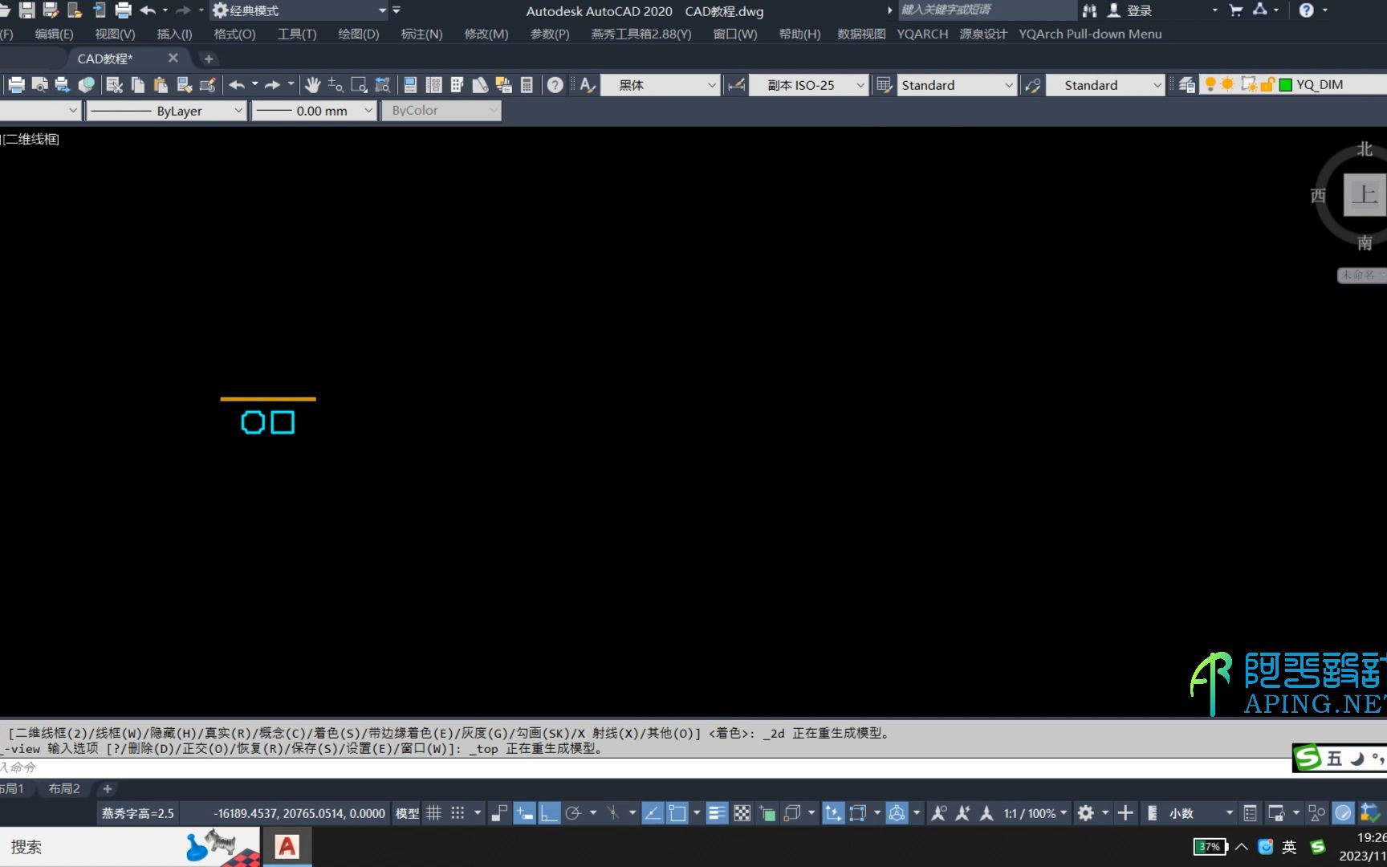1387x867 pixels.
Task: Open the Properties palette icon
Action: click(x=410, y=85)
